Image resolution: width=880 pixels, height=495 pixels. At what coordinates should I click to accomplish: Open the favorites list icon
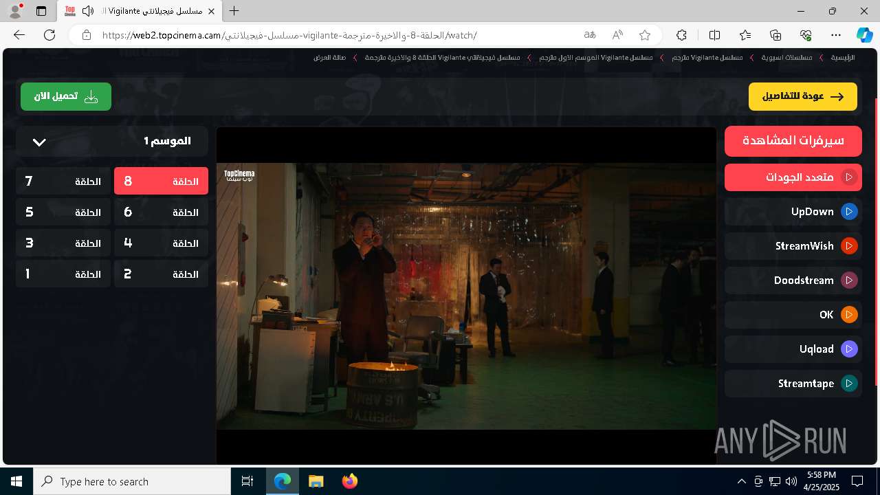click(745, 35)
